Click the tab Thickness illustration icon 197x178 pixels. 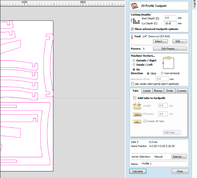(x=137, y=114)
